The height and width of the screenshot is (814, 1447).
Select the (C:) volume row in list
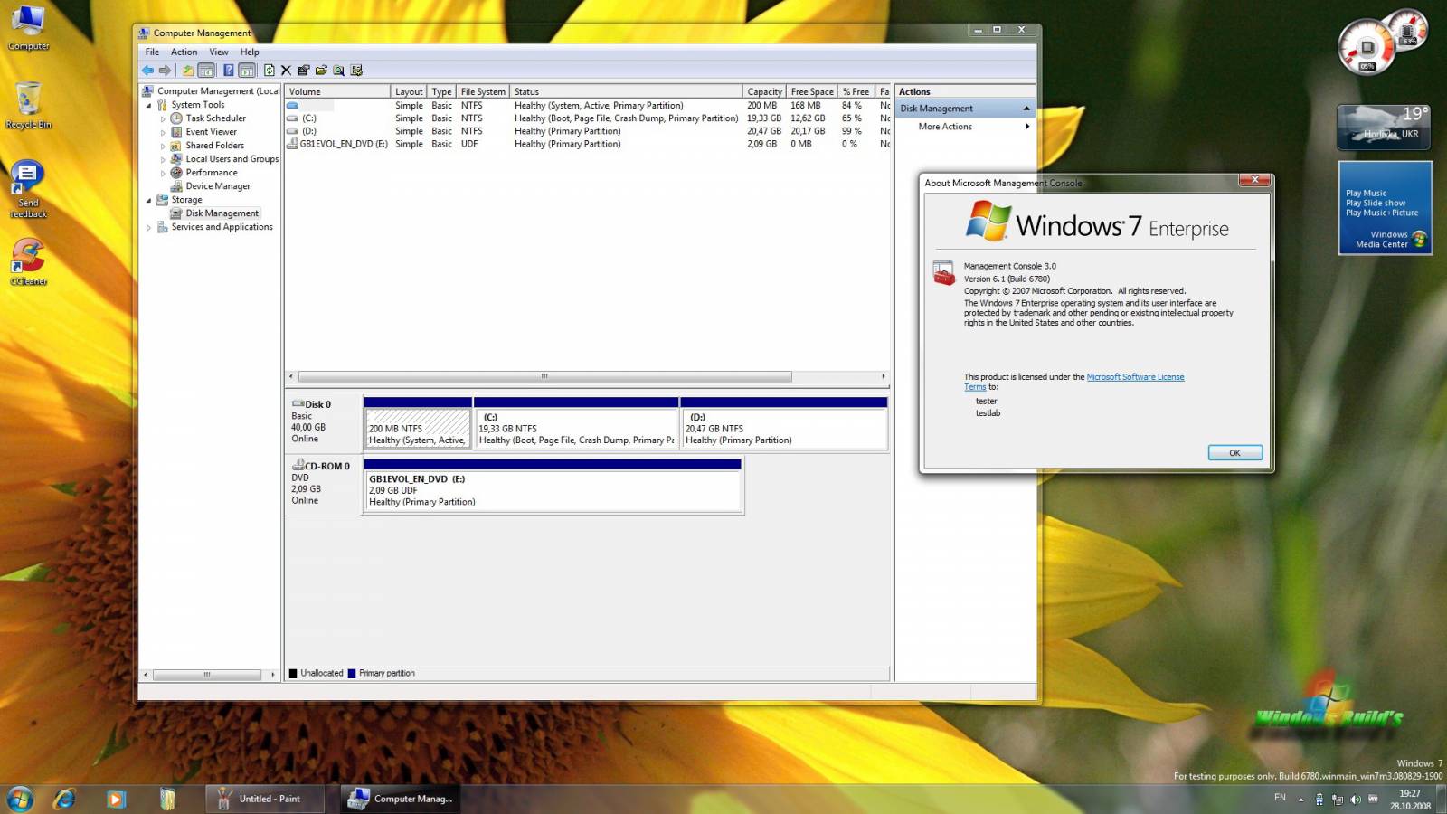tap(588, 118)
